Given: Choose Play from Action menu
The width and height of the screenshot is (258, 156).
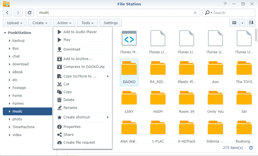Looking at the screenshot, I should coord(83,40).
